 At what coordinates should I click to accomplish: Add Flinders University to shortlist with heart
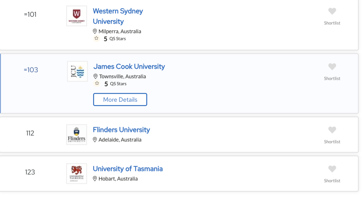[332, 130]
